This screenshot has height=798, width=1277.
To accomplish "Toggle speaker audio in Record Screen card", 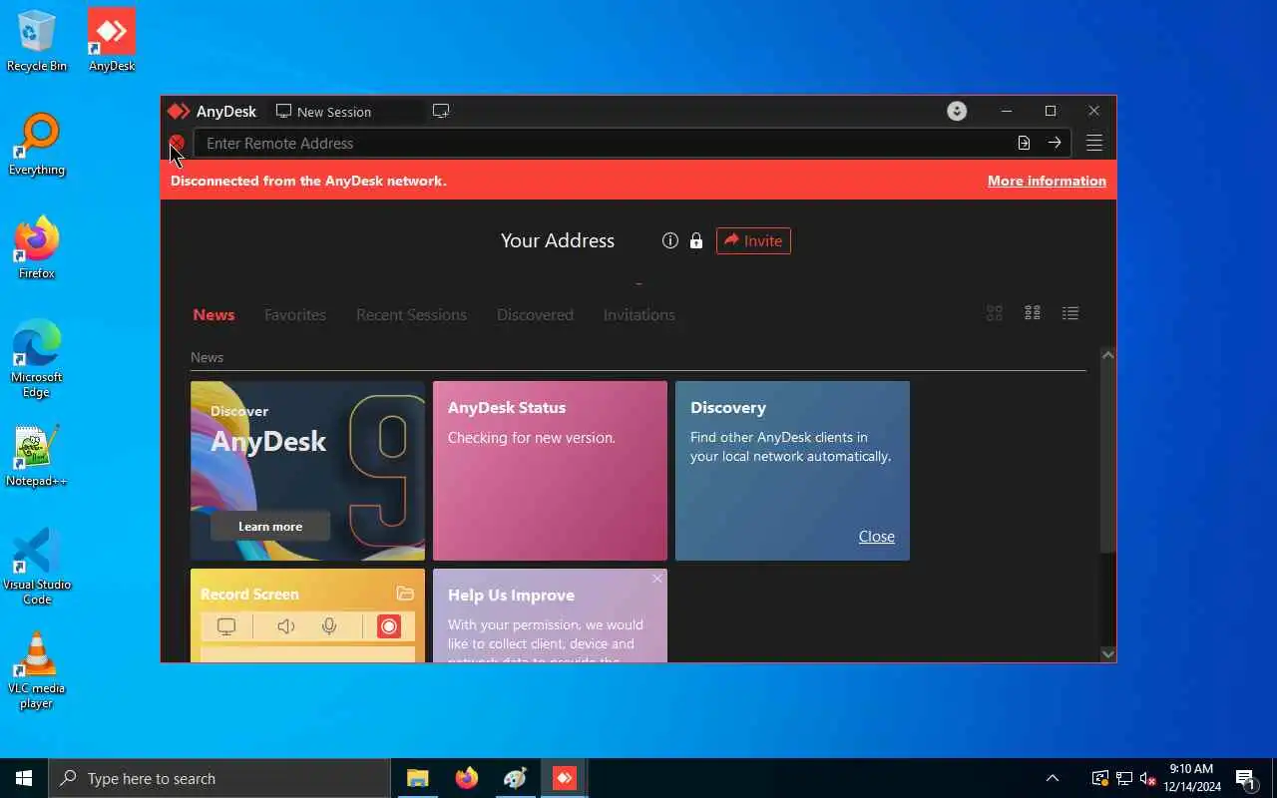I will [x=286, y=626].
